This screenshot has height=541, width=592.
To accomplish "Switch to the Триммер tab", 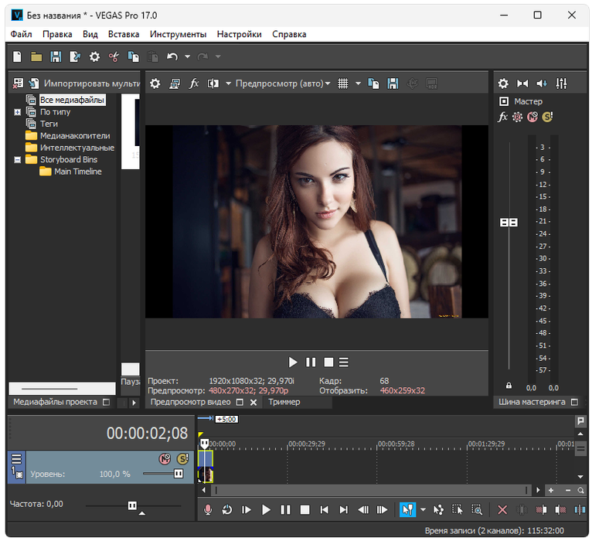I will click(284, 402).
